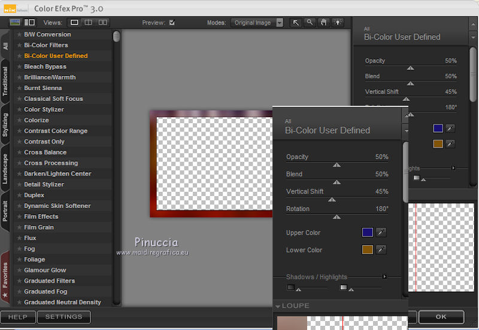479x330 pixels.
Task: Click down arrow beside enlarged Bi-Color header
Action: (407, 130)
